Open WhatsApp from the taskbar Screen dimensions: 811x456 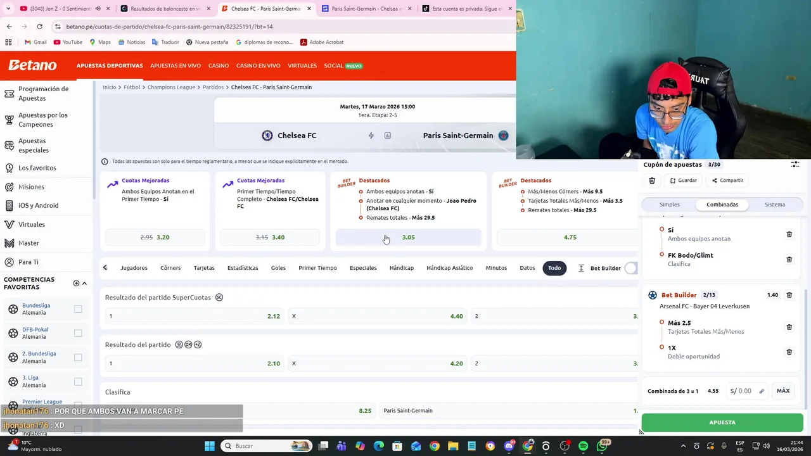tap(603, 446)
